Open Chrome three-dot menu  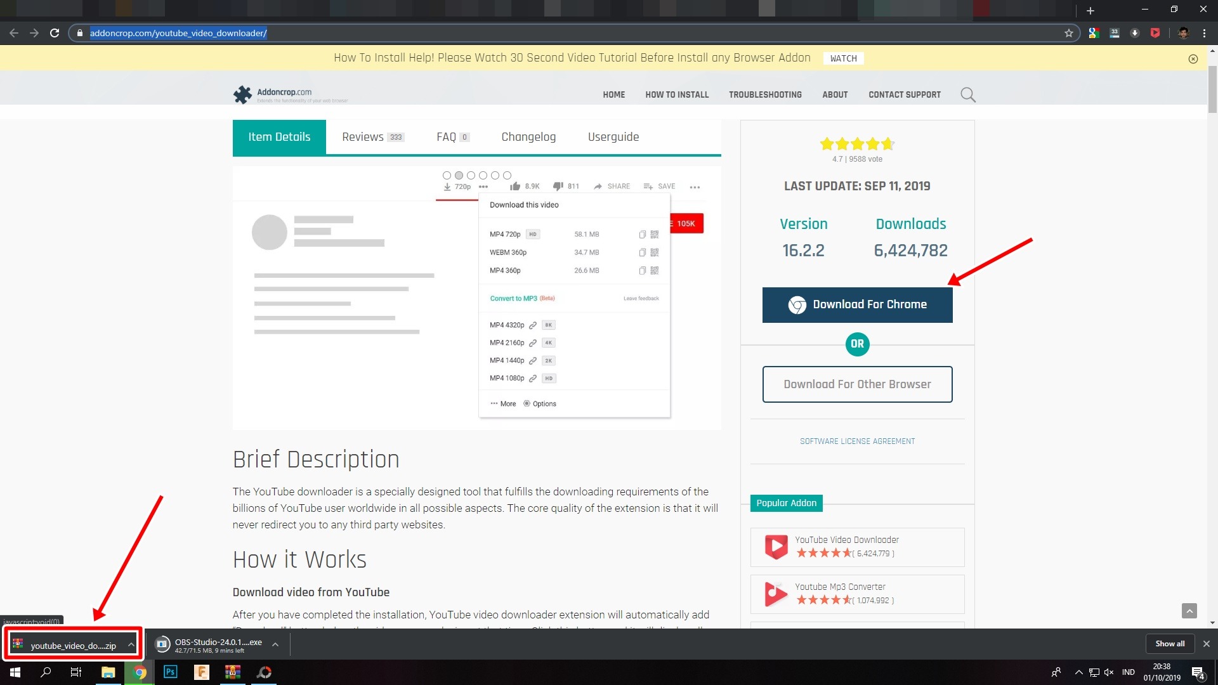coord(1204,33)
